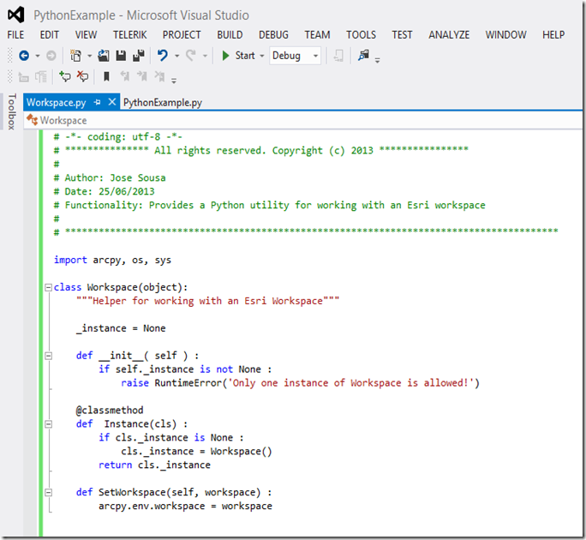Open the Debug configuration combo box
The width and height of the screenshot is (586, 540).
[295, 56]
